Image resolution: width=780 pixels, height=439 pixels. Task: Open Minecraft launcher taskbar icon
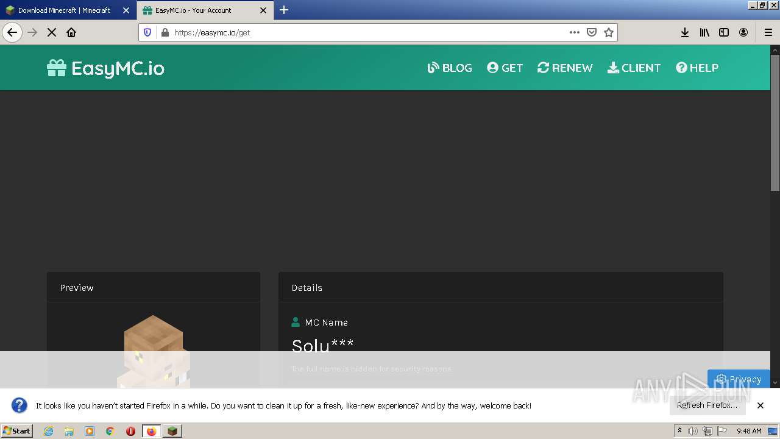[x=172, y=431]
